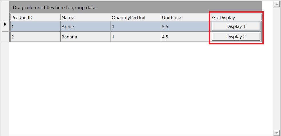Select the Banana name cell
The height and width of the screenshot is (136, 281).
click(85, 37)
